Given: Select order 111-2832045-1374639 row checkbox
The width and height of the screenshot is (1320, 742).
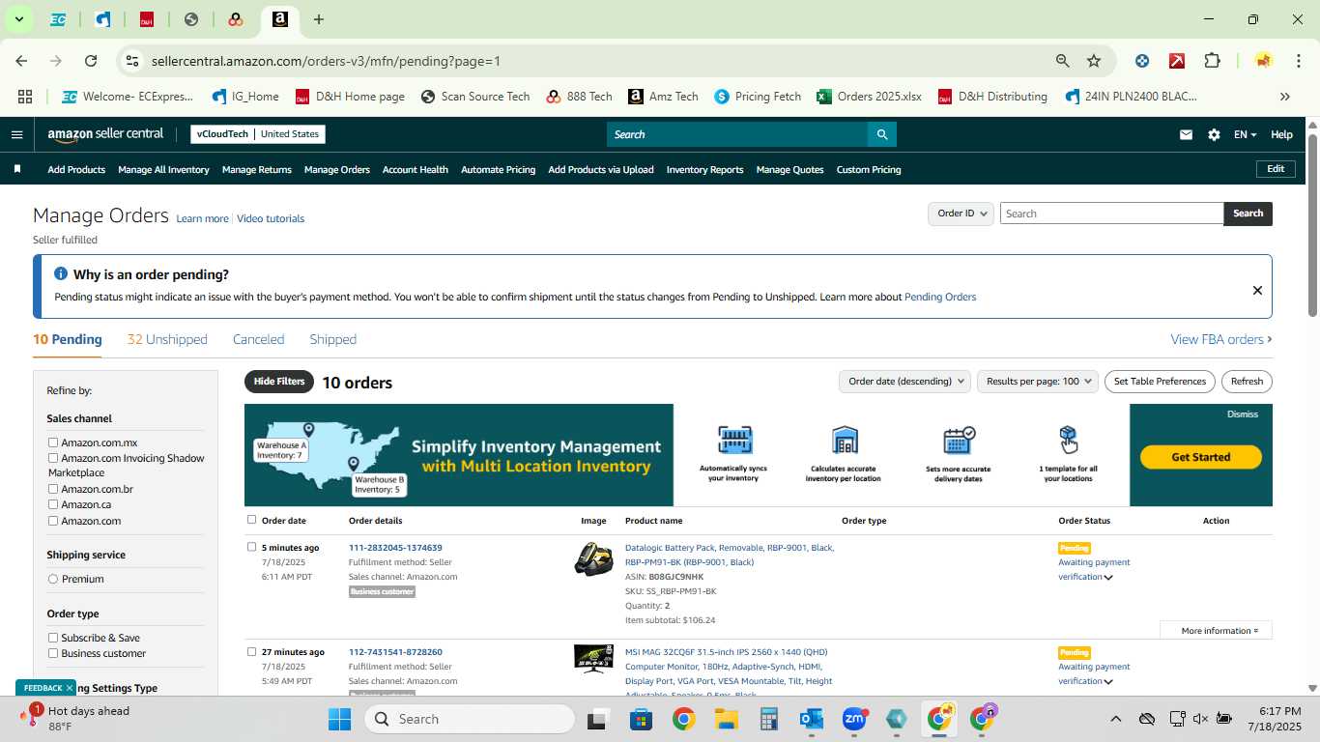Looking at the screenshot, I should pyautogui.click(x=251, y=547).
